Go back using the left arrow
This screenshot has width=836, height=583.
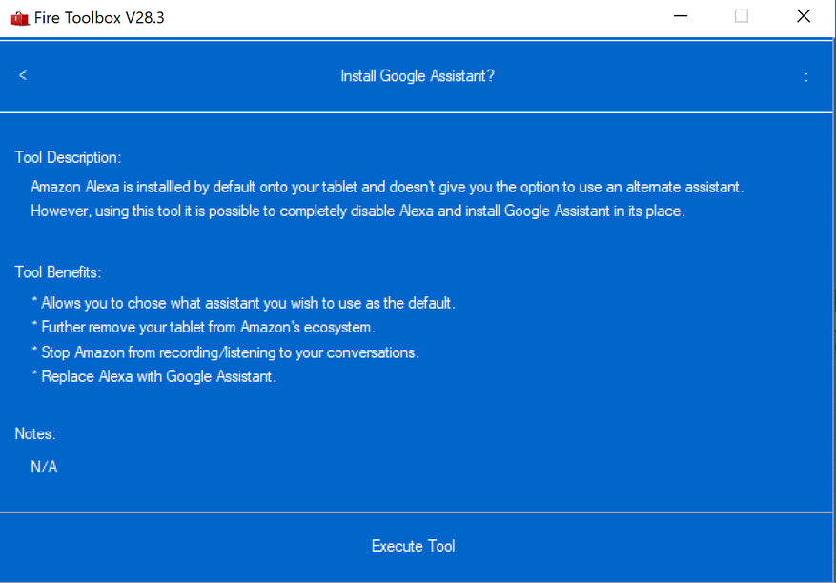23,75
